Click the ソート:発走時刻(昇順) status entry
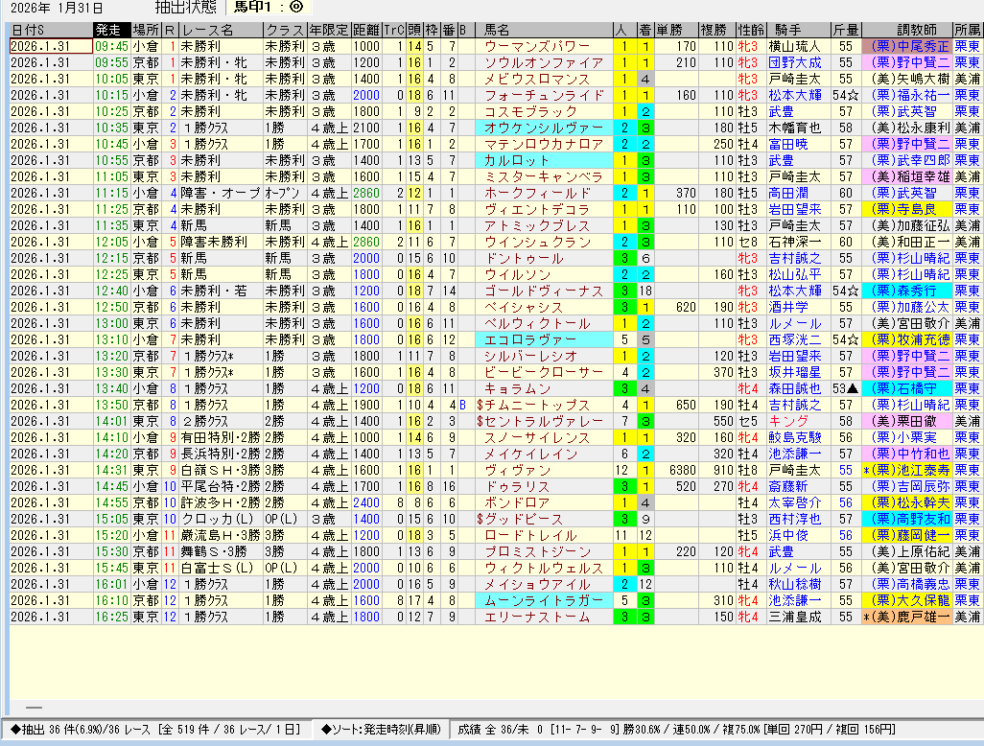 [381, 730]
